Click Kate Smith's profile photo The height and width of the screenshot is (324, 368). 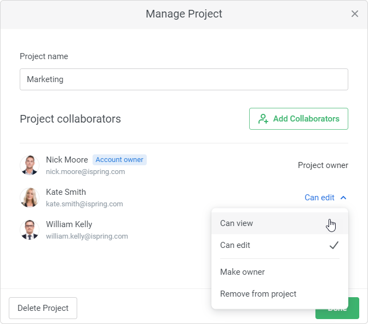(x=30, y=198)
